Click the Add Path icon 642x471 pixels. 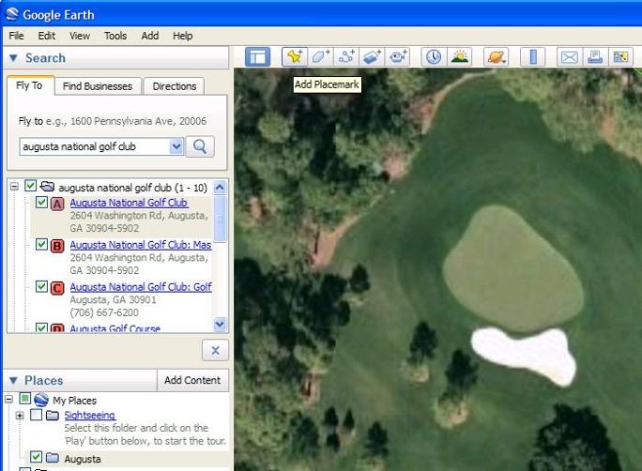(346, 57)
